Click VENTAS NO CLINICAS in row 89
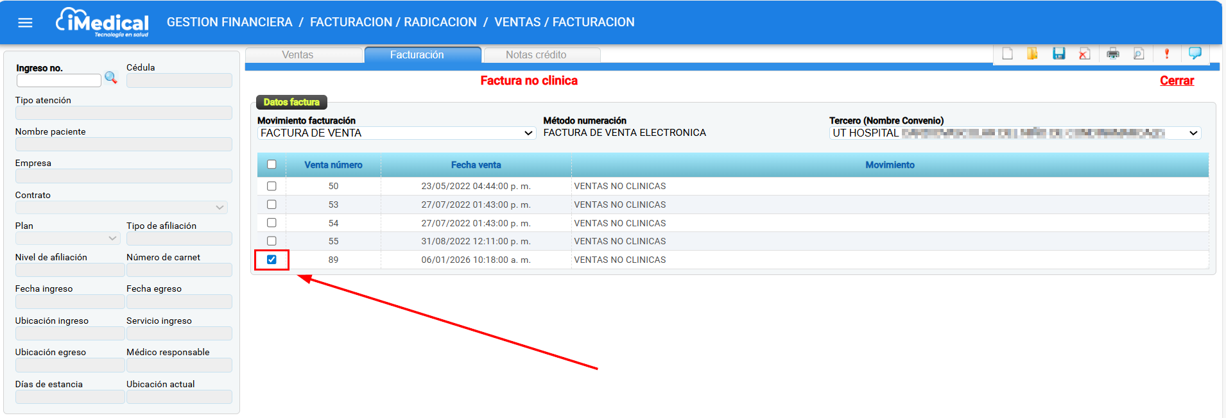1226x418 pixels. 620,260
